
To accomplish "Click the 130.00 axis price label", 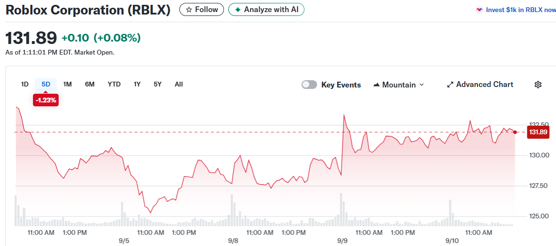I will (540, 155).
